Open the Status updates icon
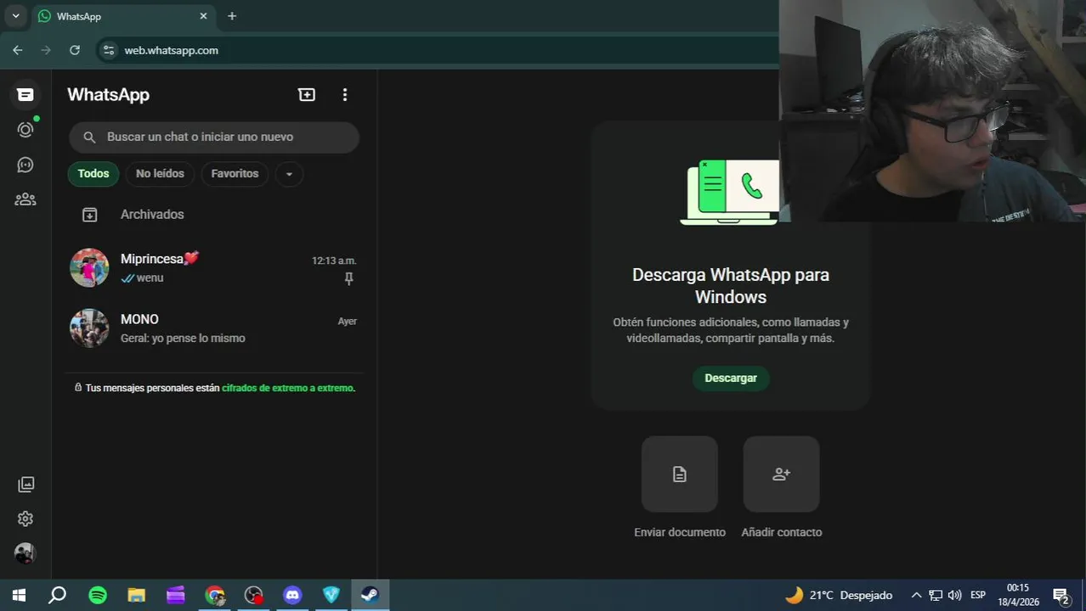1086x611 pixels. tap(25, 129)
